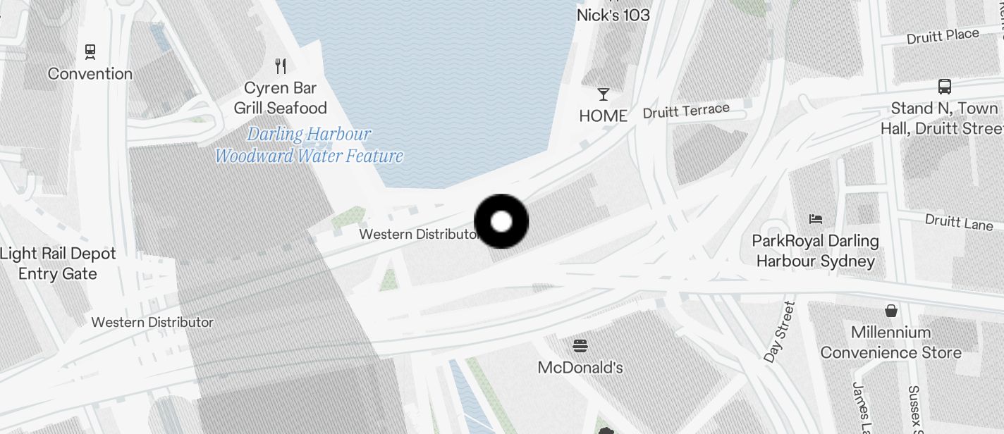
Task: Click the HOME bar cocktail glass icon
Action: coord(603,94)
